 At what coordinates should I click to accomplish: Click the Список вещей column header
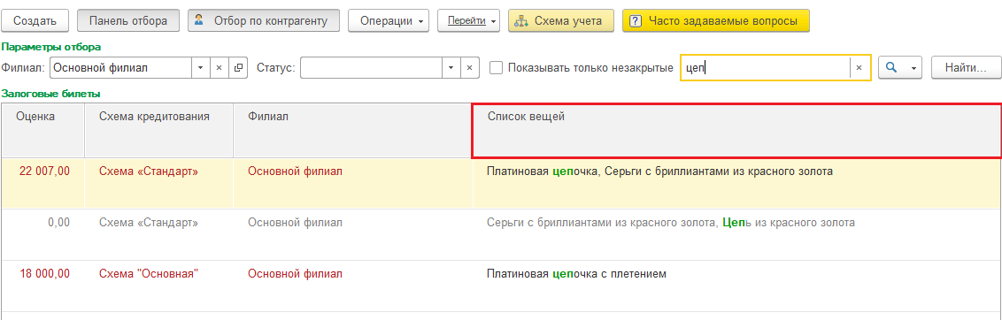coord(736,130)
